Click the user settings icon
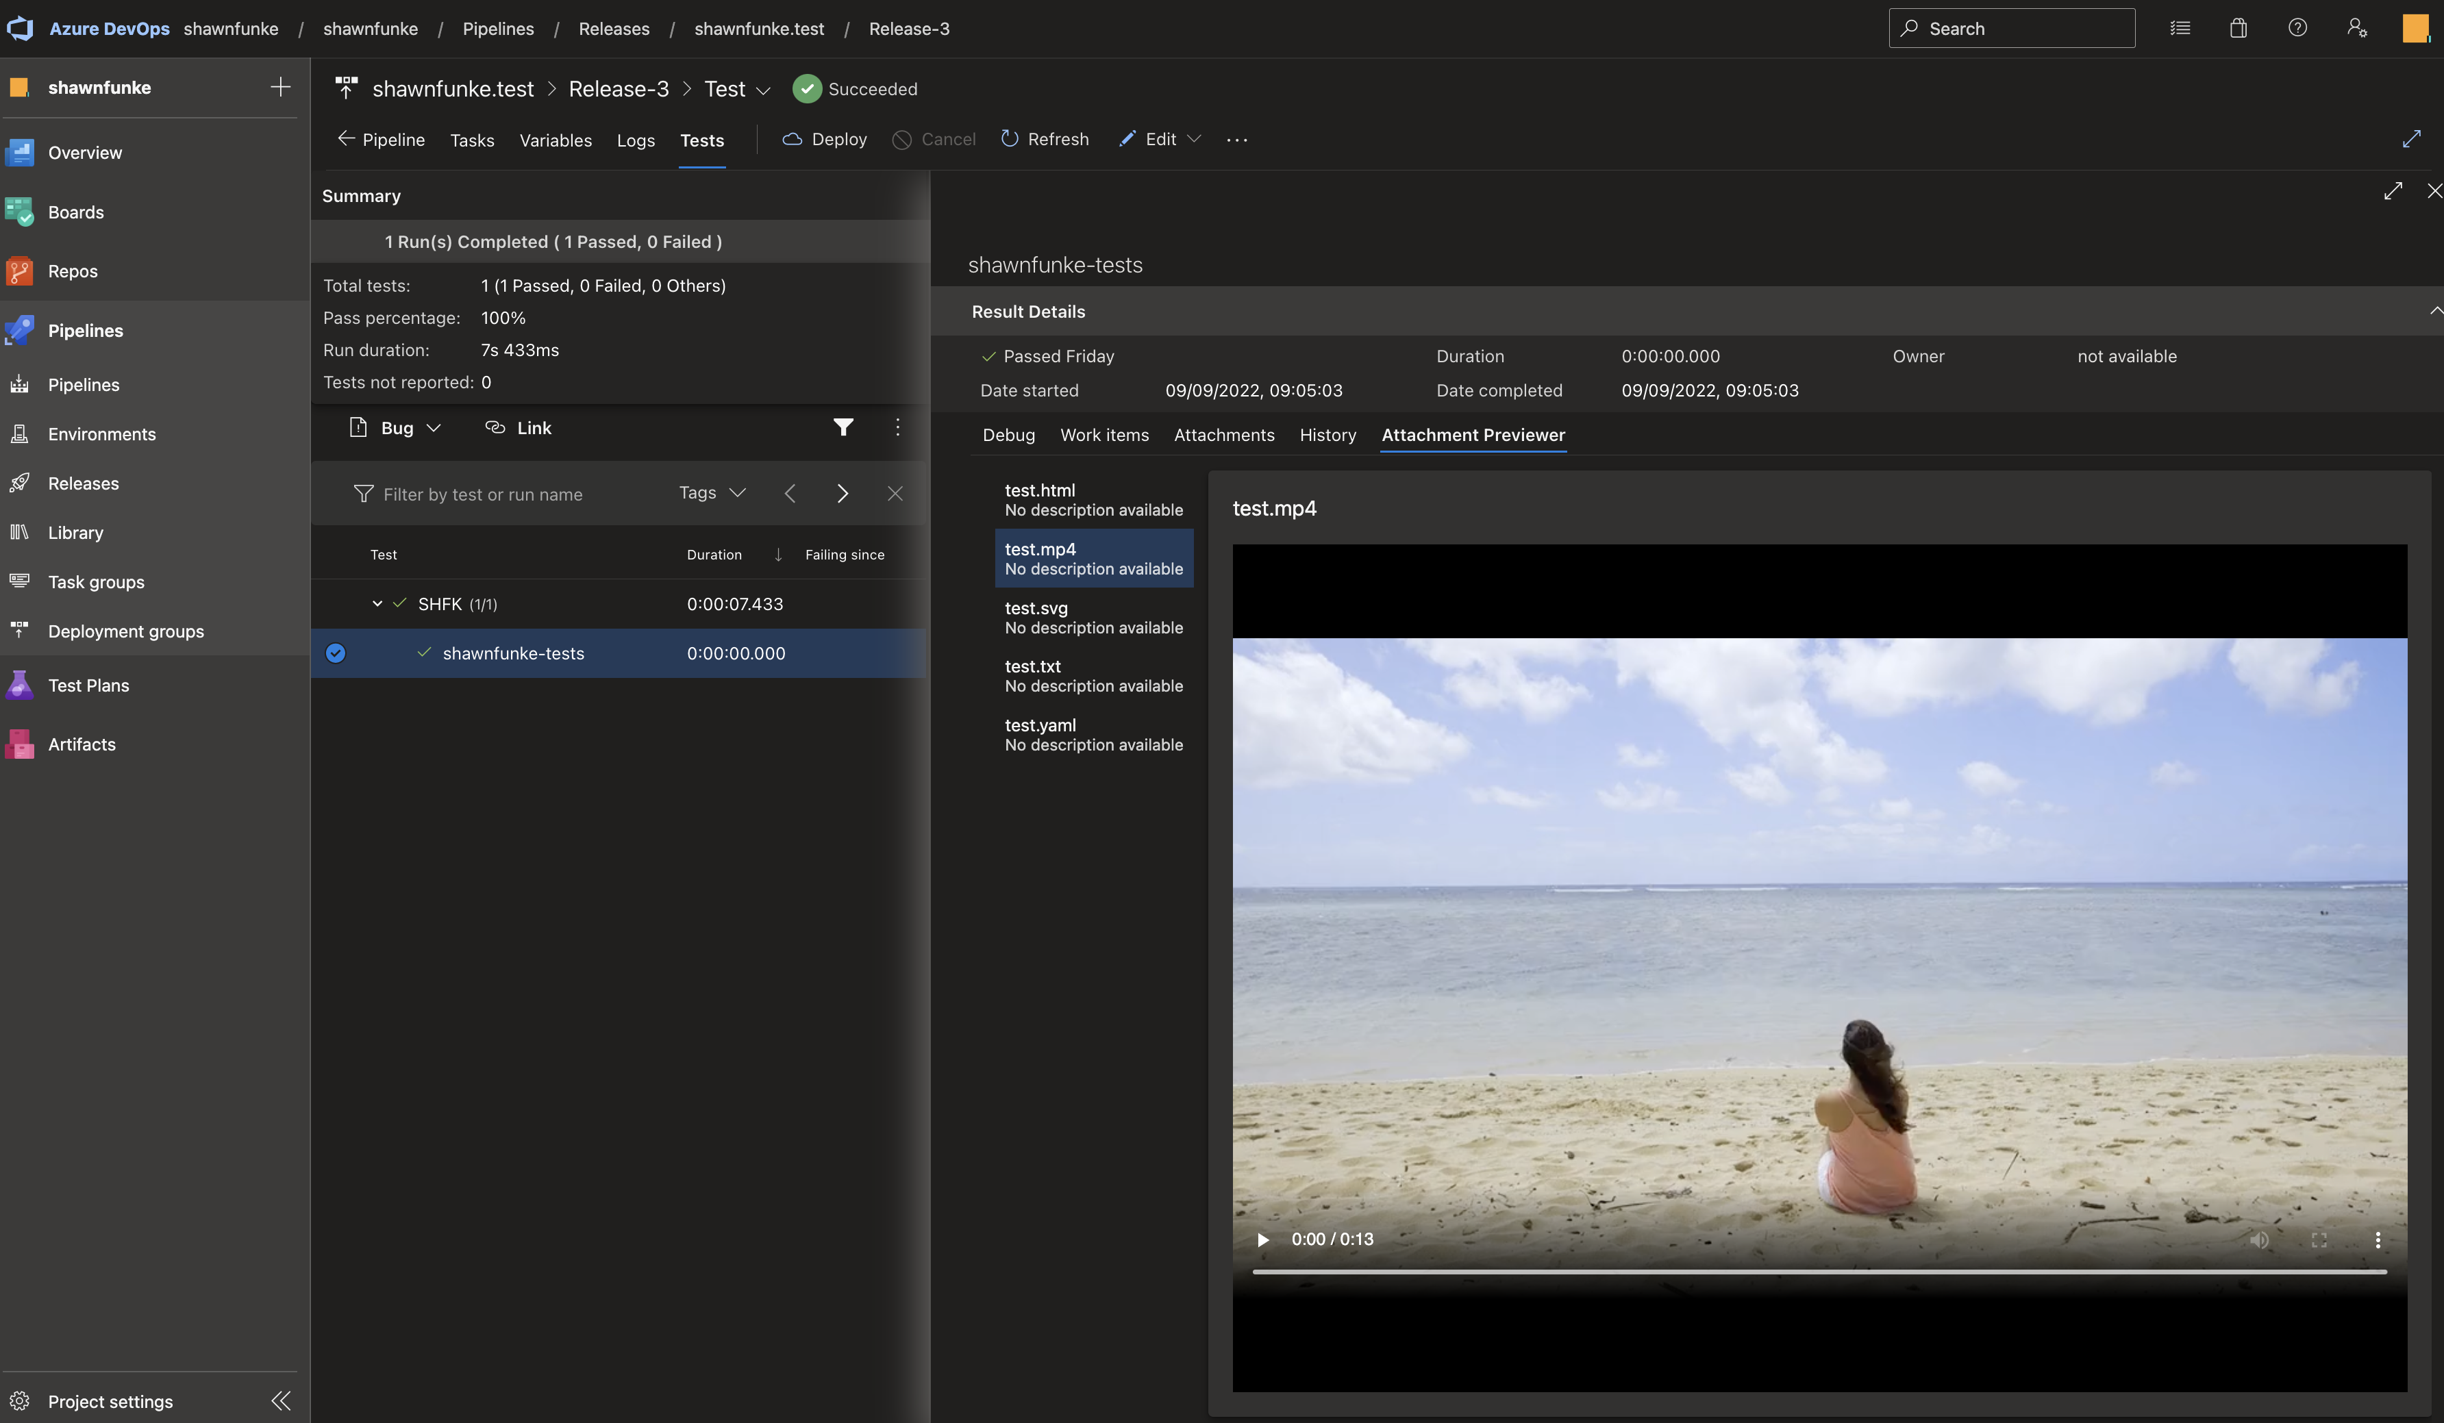2444x1423 pixels. (x=2357, y=28)
